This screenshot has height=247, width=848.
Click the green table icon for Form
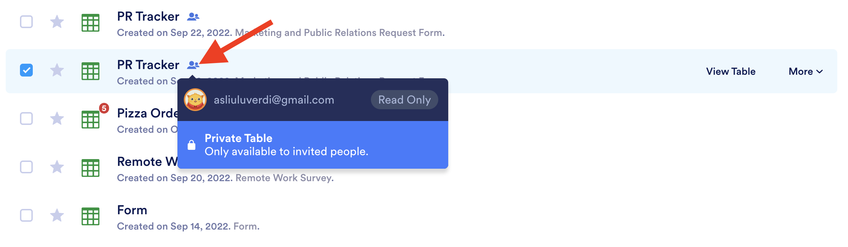(x=91, y=216)
